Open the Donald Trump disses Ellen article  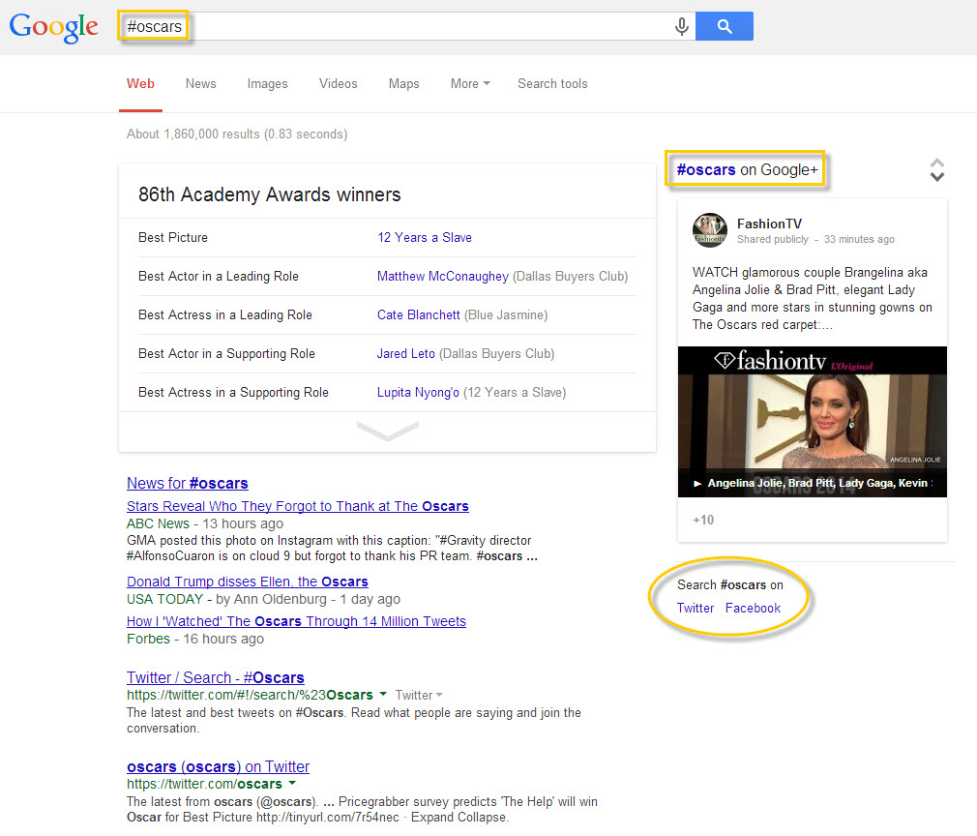(247, 582)
